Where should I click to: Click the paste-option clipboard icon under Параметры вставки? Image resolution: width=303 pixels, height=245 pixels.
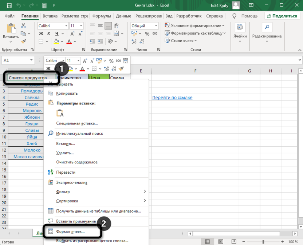click(x=60, y=113)
